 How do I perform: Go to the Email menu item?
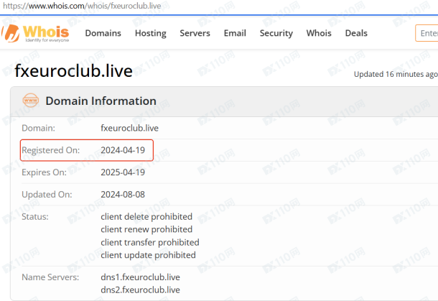[235, 33]
